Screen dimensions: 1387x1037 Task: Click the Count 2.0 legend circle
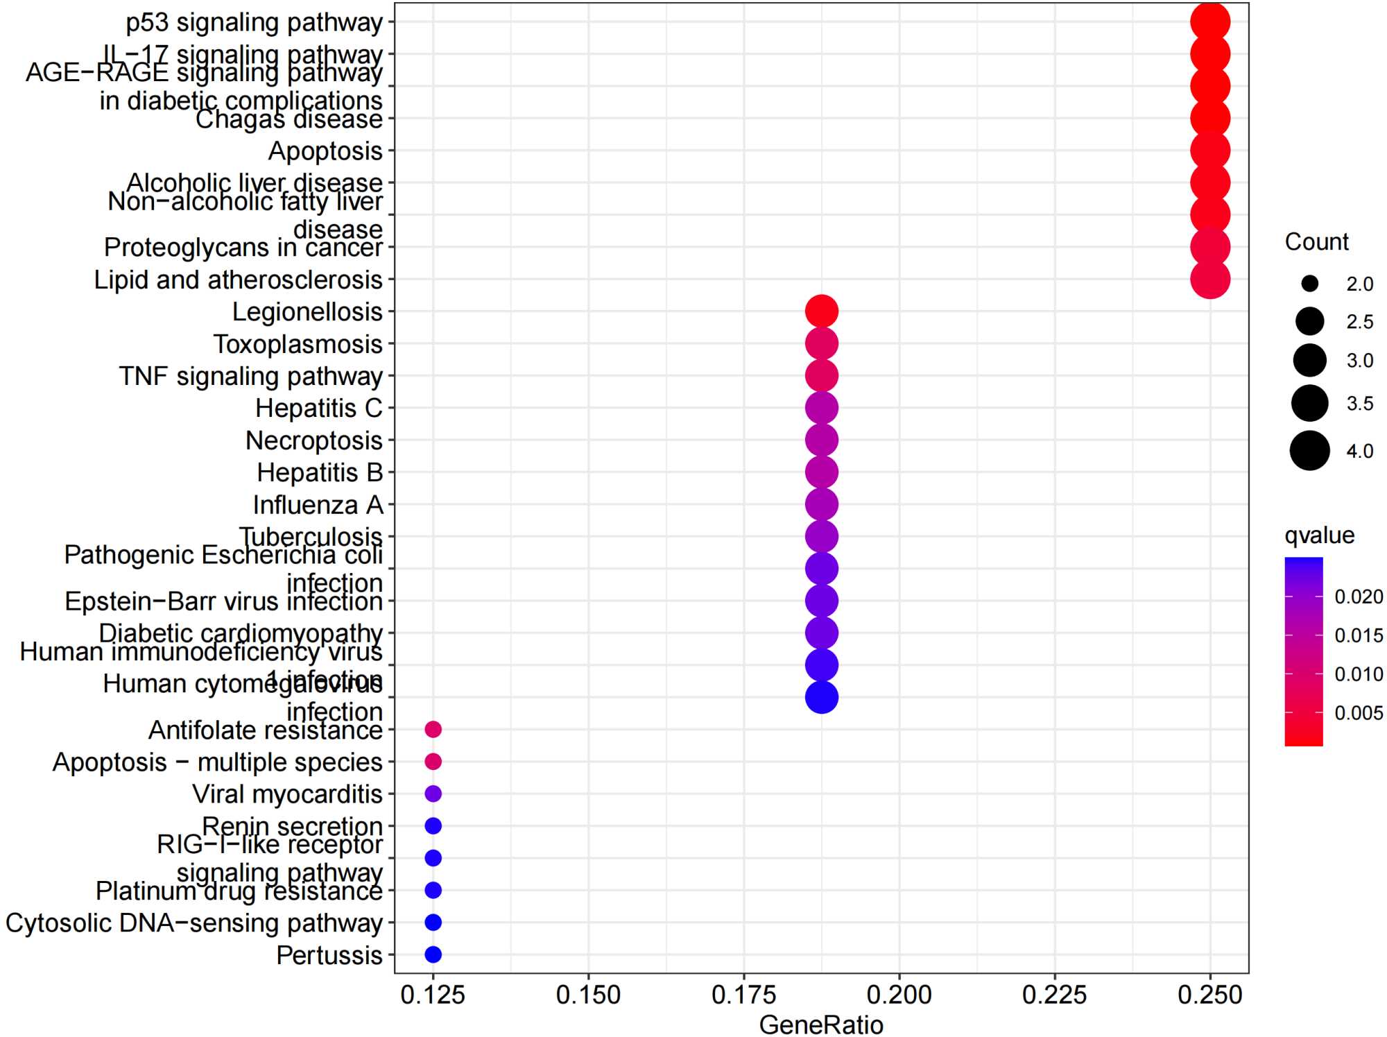tap(1309, 283)
